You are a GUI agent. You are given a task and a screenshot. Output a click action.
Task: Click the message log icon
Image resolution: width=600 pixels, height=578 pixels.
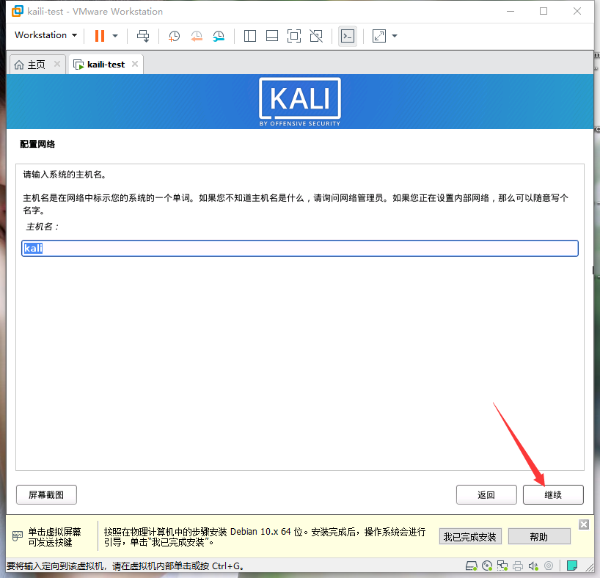point(571,566)
